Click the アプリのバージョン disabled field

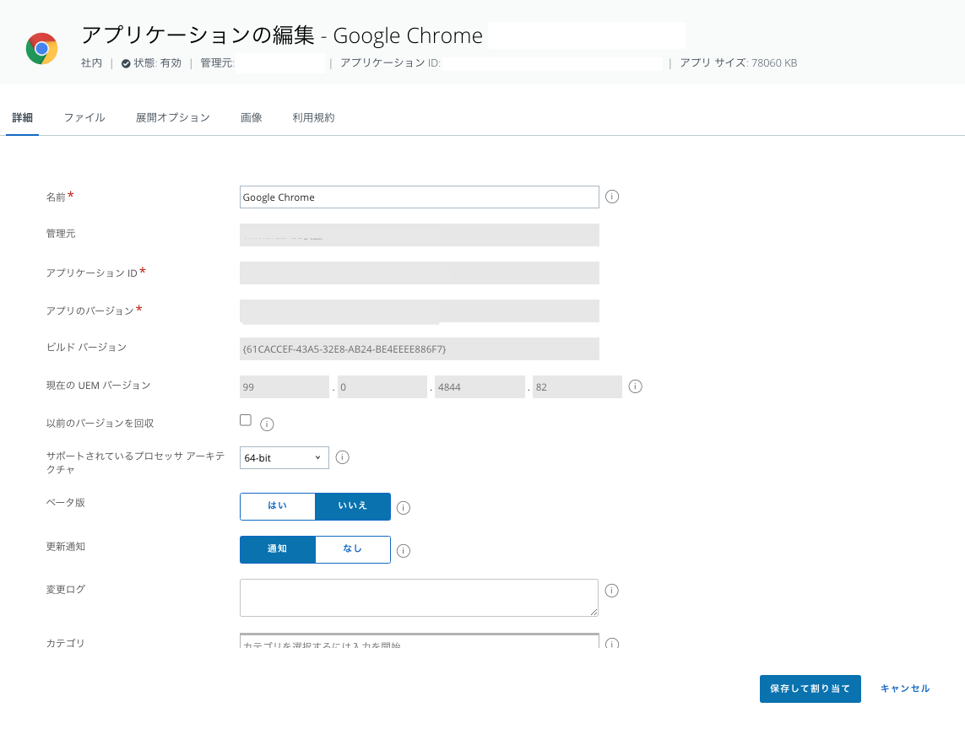(419, 310)
